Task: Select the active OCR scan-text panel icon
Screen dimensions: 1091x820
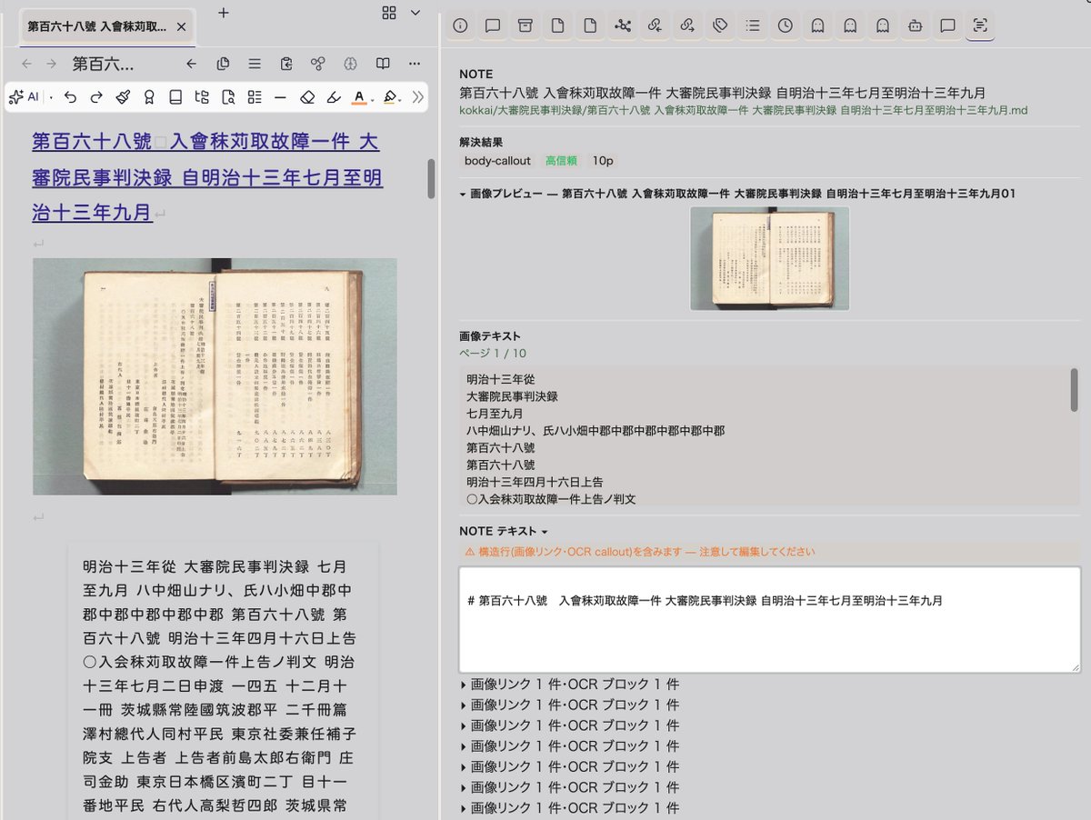Action: coord(979,25)
